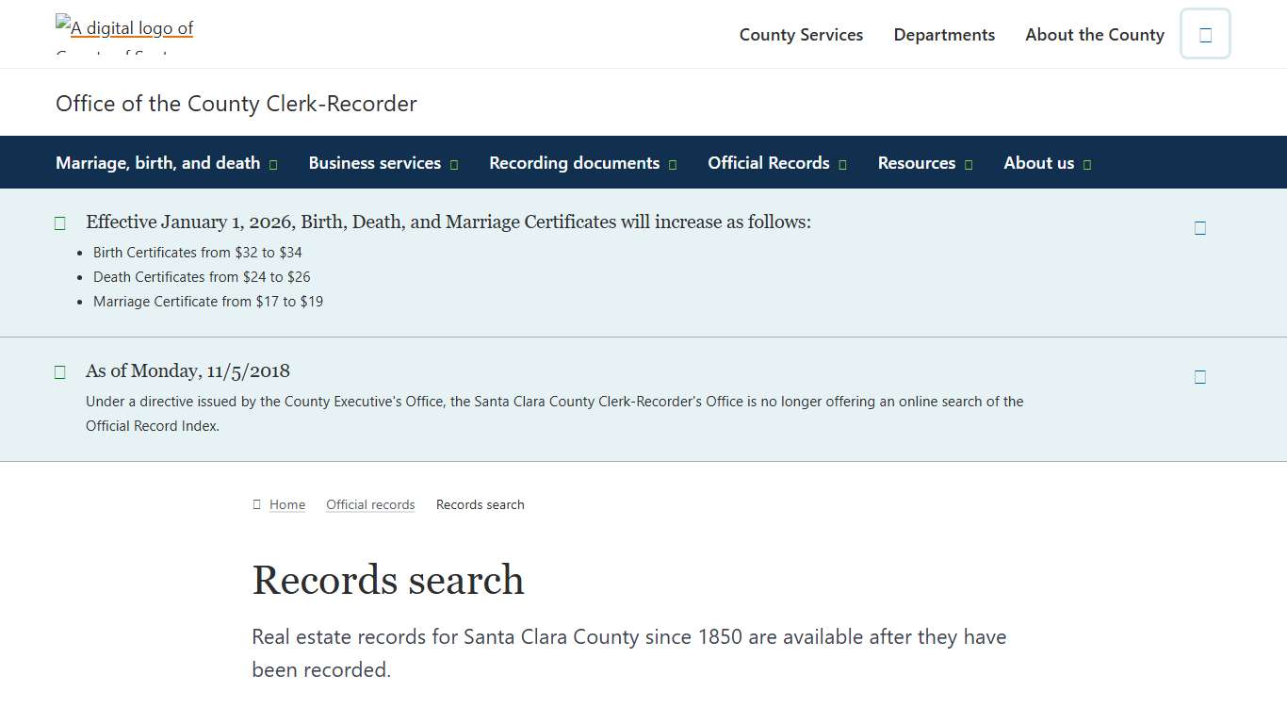The image size is (1287, 724).
Task: Click the alert icon next to the 2026 announcement
Action: point(59,222)
